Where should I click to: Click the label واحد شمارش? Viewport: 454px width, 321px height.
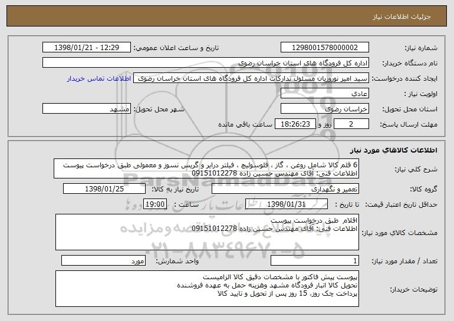[x=177, y=262]
